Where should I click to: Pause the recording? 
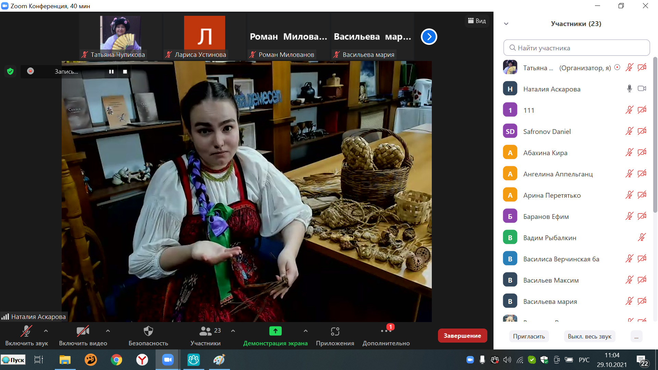(x=111, y=72)
